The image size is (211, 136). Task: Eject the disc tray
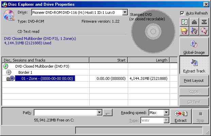[194, 22]
